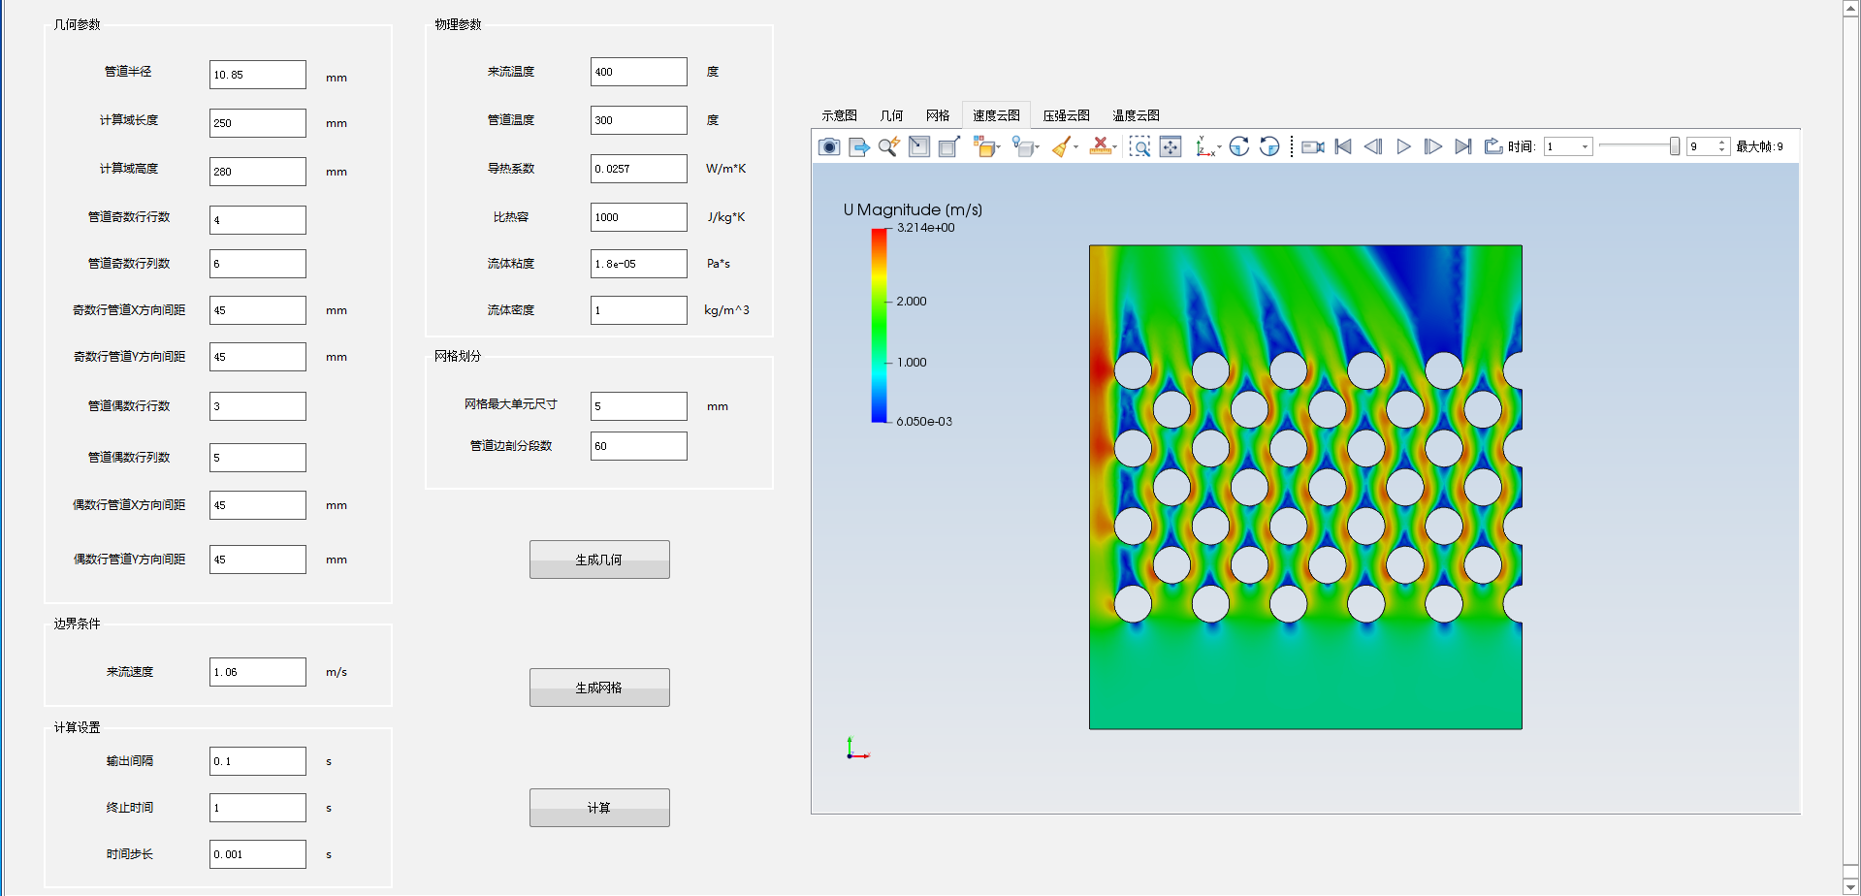The width and height of the screenshot is (1861, 896).
Task: Click the fit-all-to-view arrows icon
Action: 1171,146
